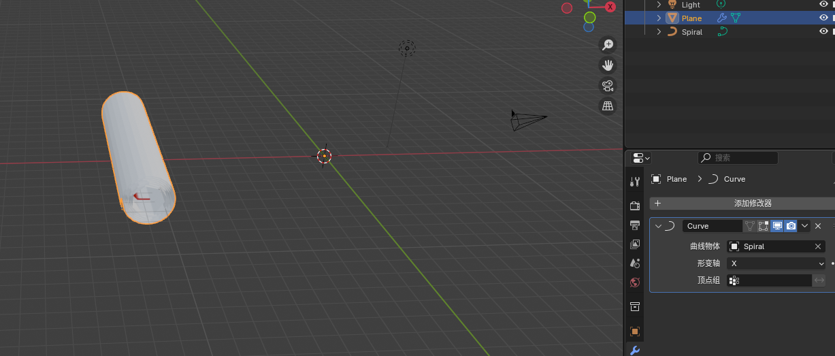Click the pan hand viewport button

click(607, 65)
